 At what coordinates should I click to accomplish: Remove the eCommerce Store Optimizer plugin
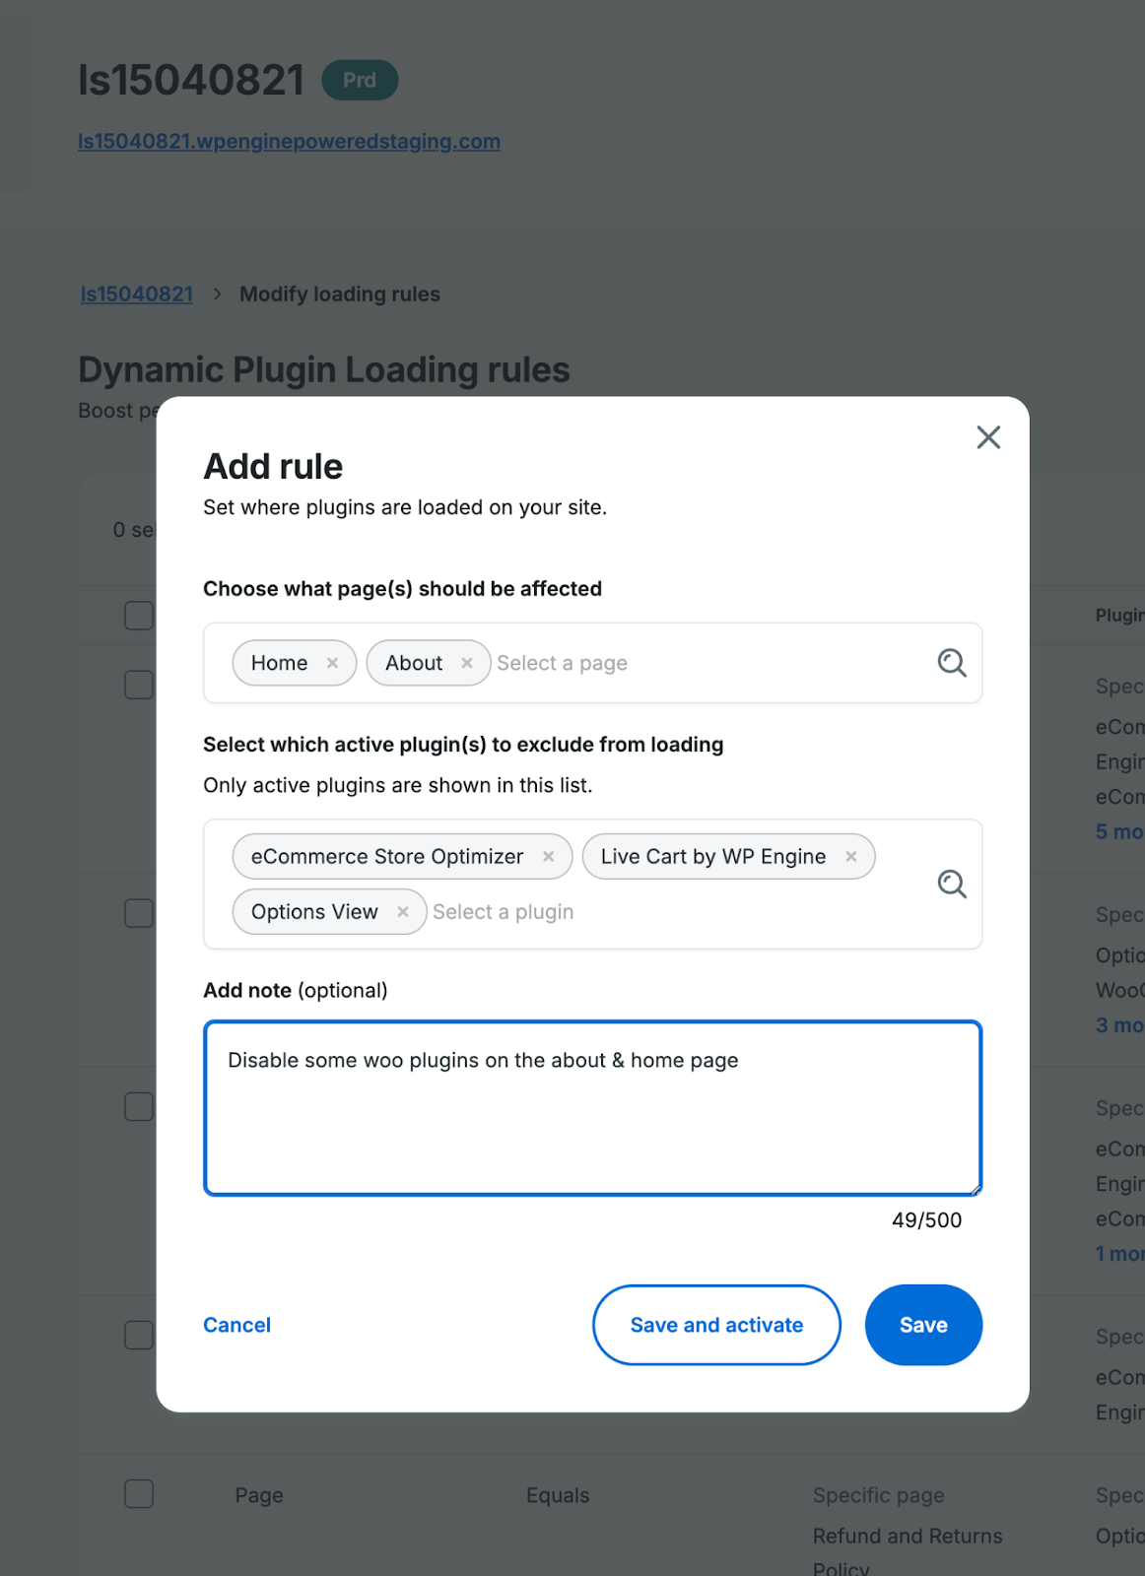coord(550,857)
